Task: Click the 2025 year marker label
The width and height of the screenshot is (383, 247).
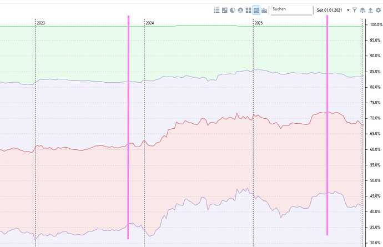Action: coord(259,23)
